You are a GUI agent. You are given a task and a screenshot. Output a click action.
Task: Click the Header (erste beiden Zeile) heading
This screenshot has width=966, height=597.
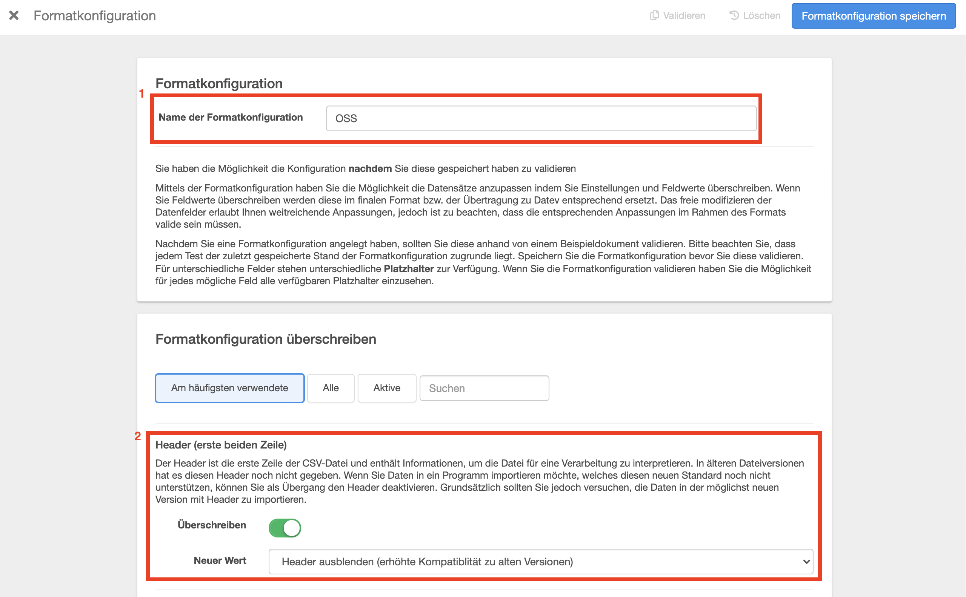pos(221,445)
